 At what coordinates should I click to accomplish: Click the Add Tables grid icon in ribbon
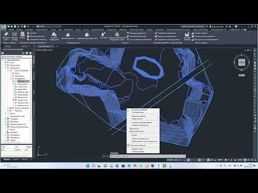coord(15,34)
